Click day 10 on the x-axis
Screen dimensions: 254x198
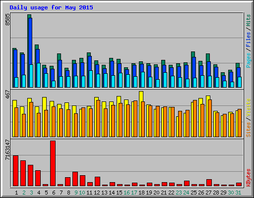(82, 193)
